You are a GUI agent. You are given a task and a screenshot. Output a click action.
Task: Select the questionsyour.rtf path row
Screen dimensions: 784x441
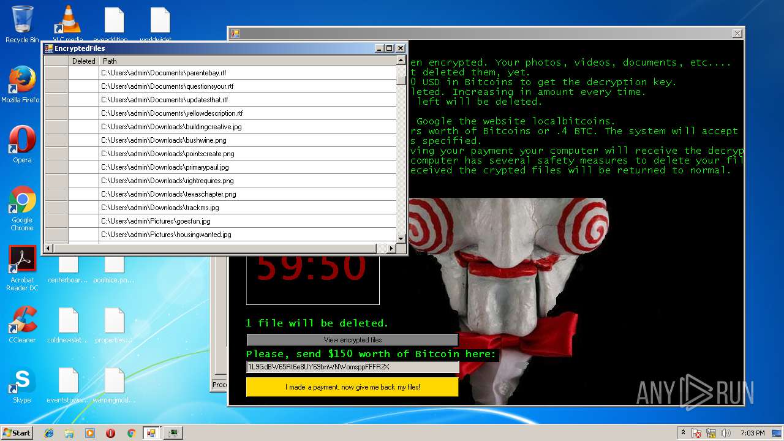(247, 86)
